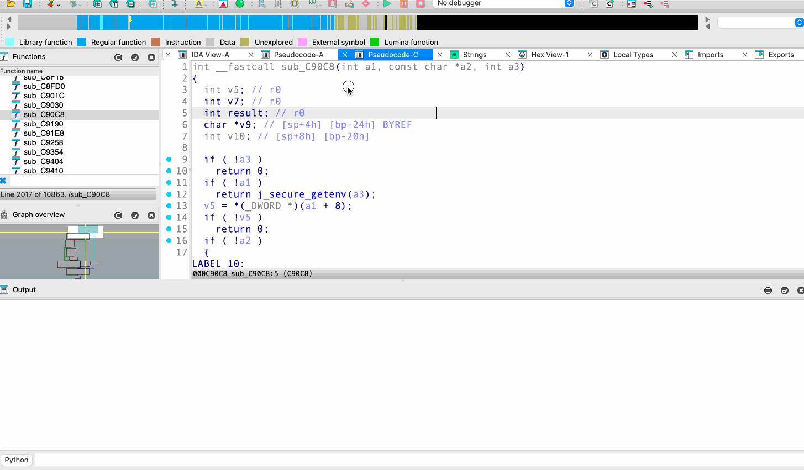804x470 pixels.
Task: Clear the function filter with blue X
Action: [3, 181]
